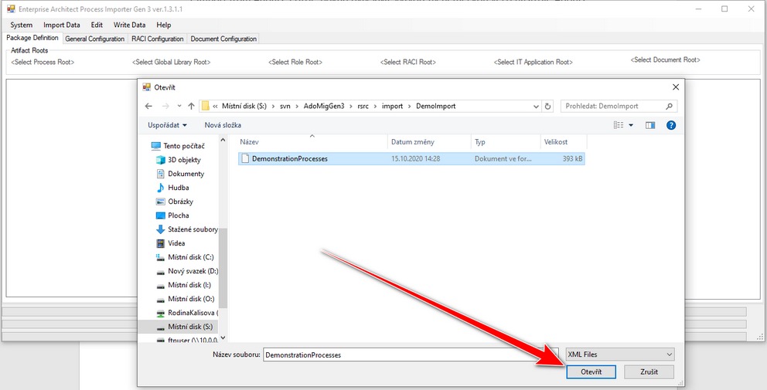
Task: Click the Zrušit button
Action: coord(649,372)
